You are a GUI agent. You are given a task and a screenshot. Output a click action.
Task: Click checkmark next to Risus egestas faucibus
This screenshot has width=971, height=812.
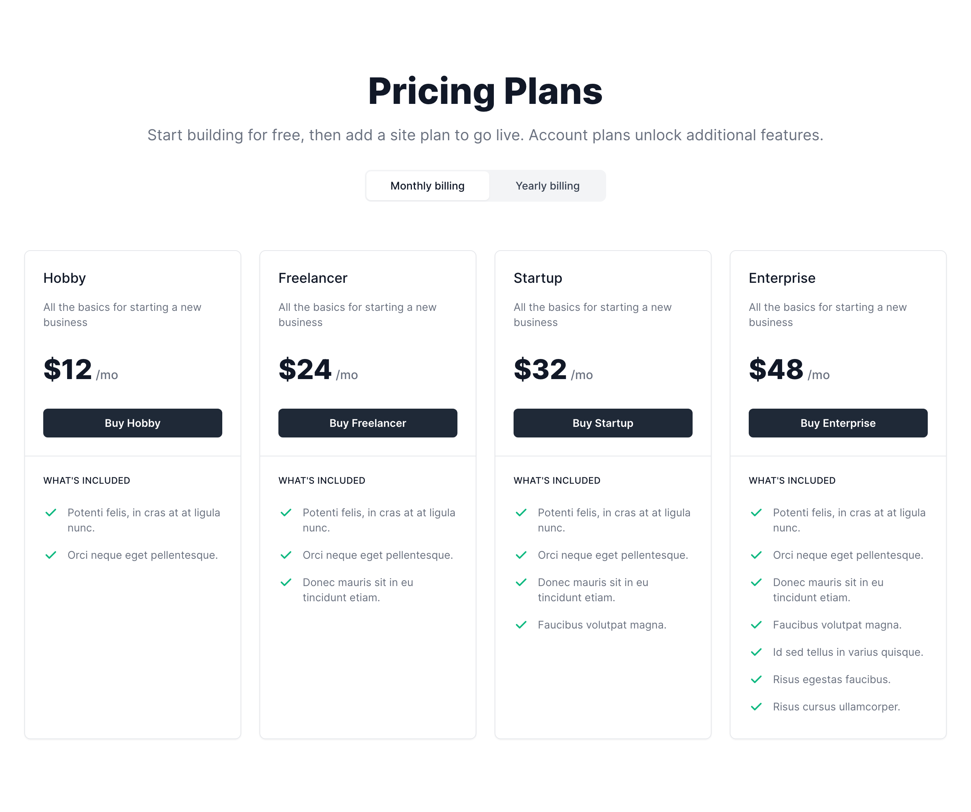(756, 679)
